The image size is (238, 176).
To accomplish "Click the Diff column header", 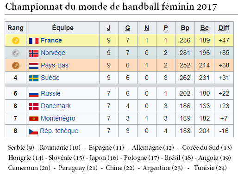I will tap(224, 28).
